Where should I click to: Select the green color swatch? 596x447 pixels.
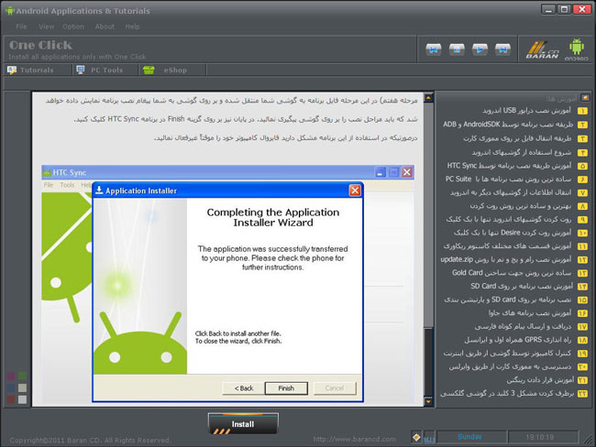pyautogui.click(x=22, y=376)
